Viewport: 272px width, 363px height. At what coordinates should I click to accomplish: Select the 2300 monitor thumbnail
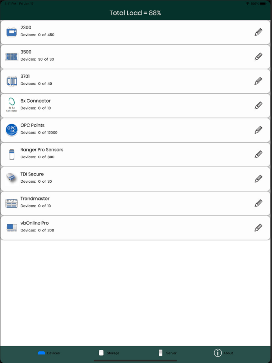point(11,32)
